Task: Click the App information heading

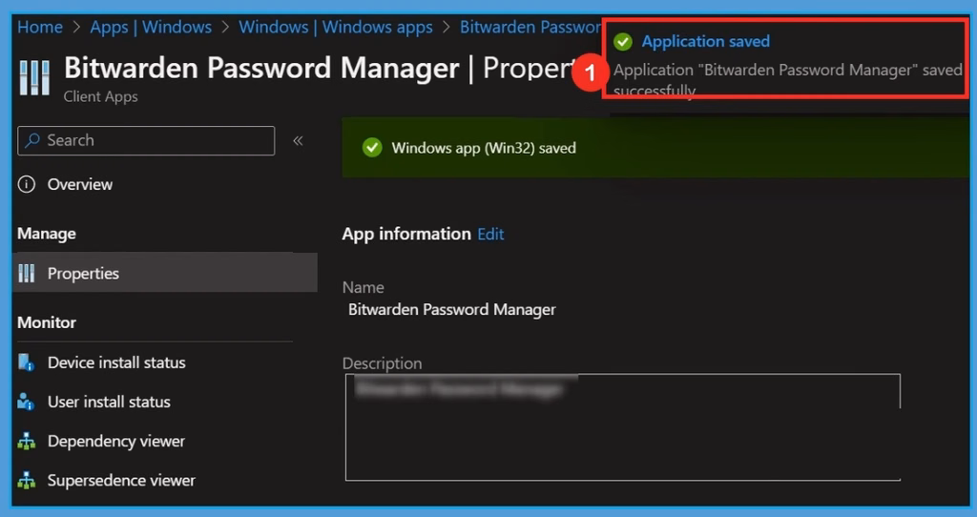Action: coord(406,235)
